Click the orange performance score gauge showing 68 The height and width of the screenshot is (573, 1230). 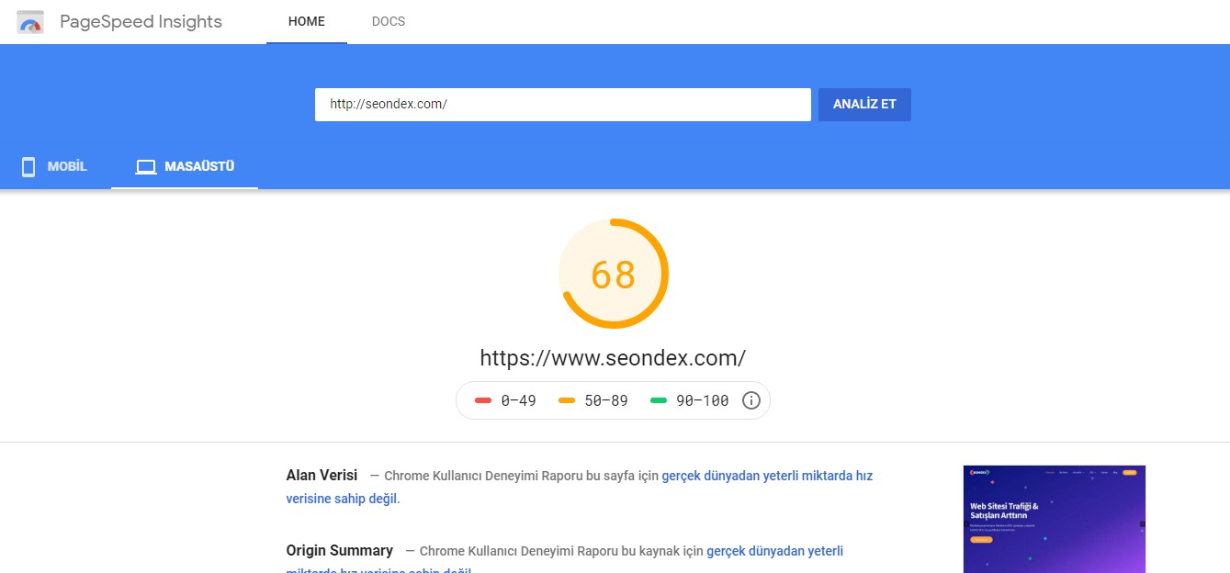(614, 272)
